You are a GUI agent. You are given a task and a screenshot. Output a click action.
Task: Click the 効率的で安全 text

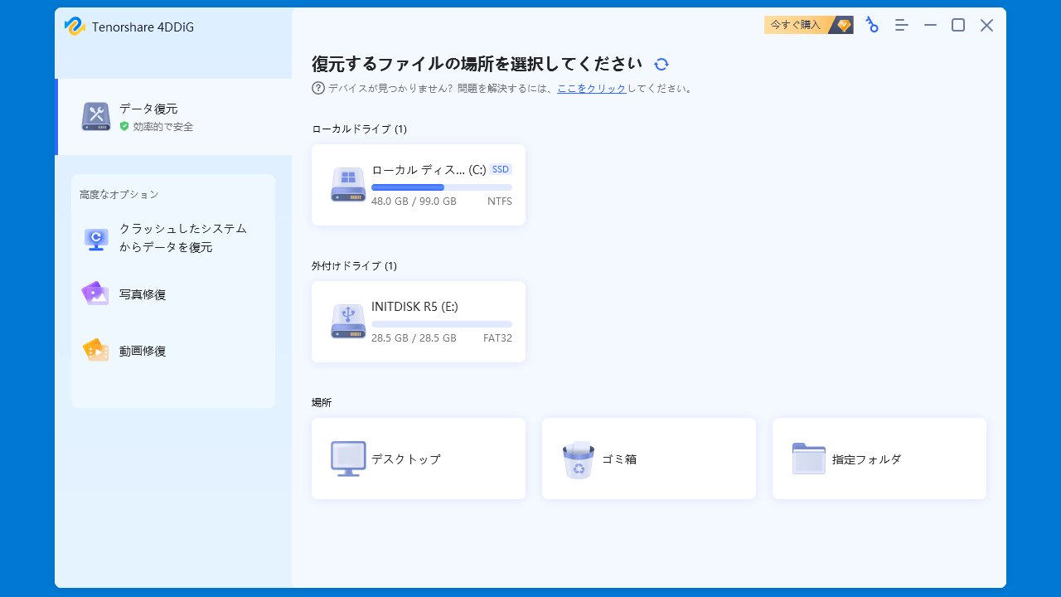click(163, 127)
